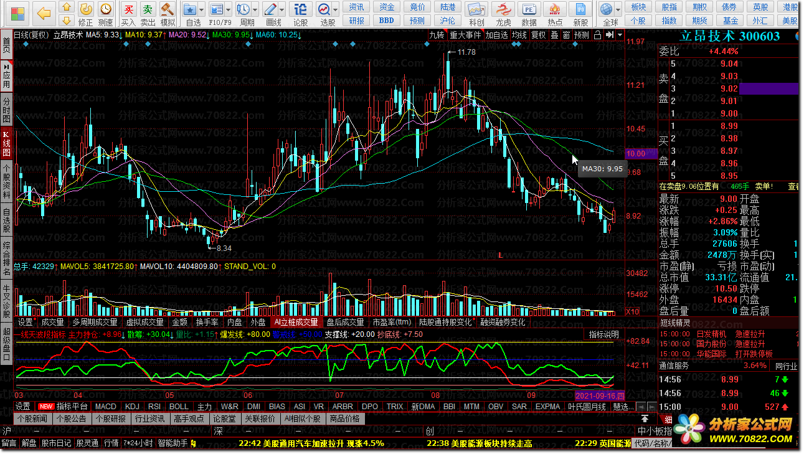Image resolution: width=804 pixels, height=454 pixels.
Task: Expand the 选股 dropdown arrow
Action: click(x=336, y=10)
